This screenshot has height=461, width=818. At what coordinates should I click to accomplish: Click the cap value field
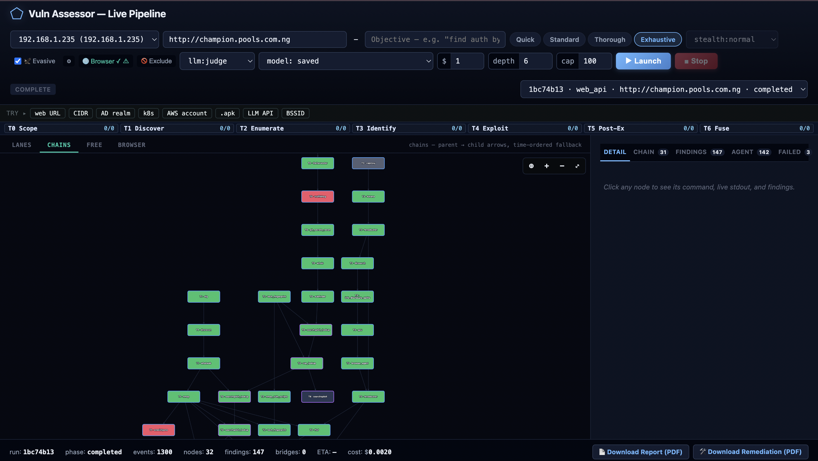click(x=595, y=61)
